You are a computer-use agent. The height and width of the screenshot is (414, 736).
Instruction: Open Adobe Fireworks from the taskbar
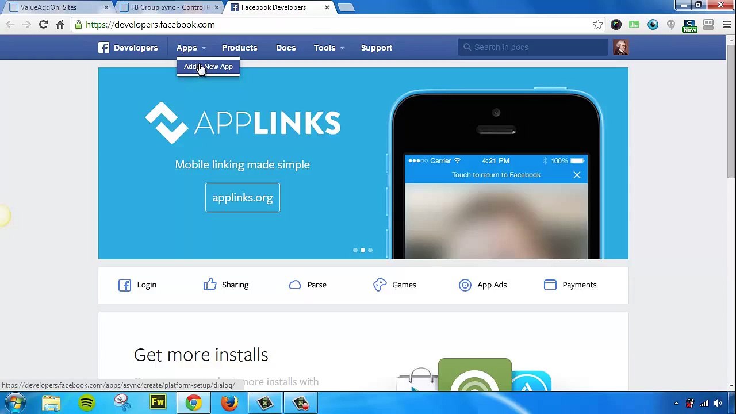(158, 403)
